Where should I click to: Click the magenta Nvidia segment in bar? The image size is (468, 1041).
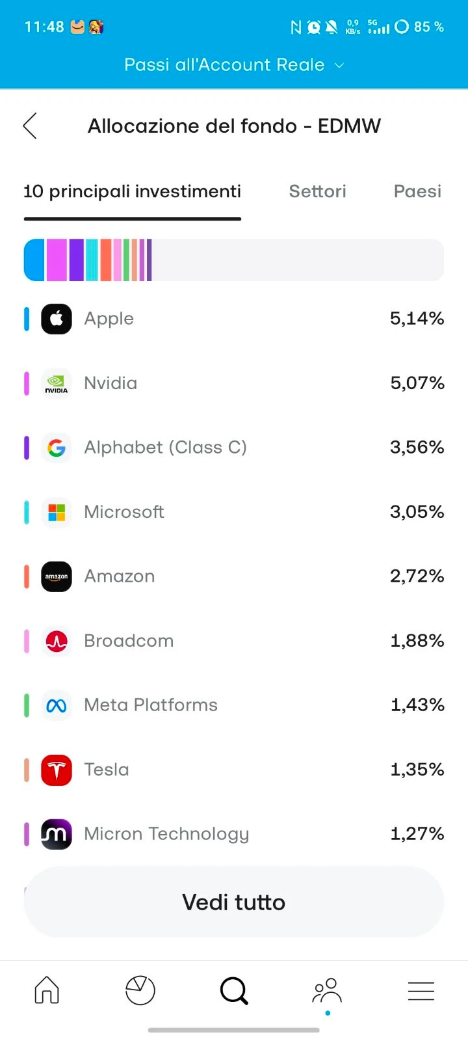[x=57, y=260]
